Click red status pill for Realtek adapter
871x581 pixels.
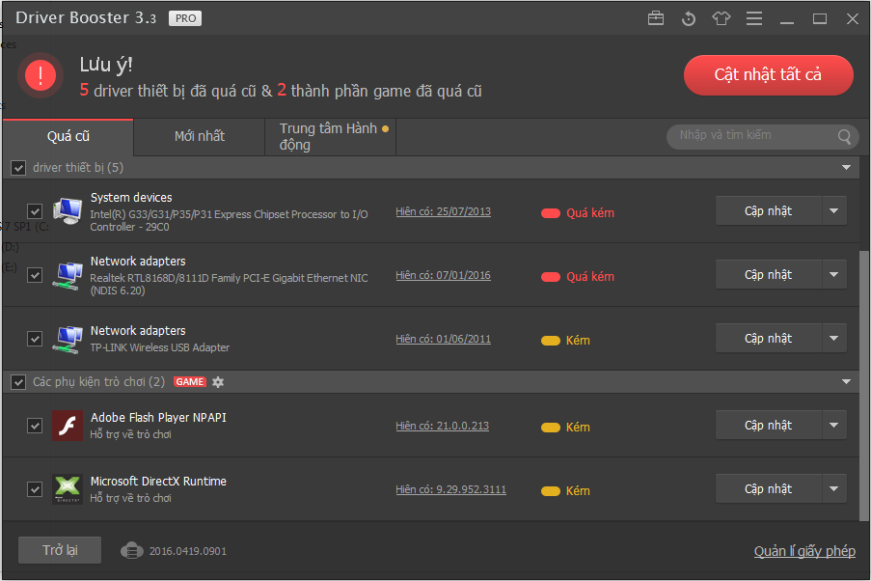[x=551, y=277]
